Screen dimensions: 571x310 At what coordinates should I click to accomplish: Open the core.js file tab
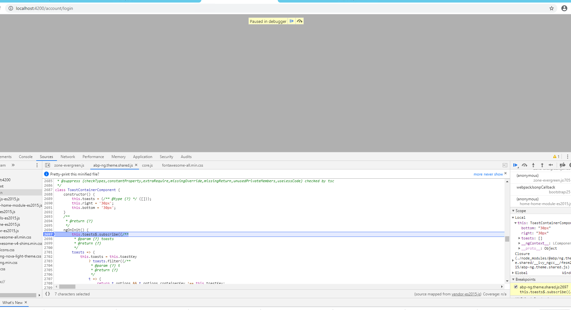click(147, 165)
